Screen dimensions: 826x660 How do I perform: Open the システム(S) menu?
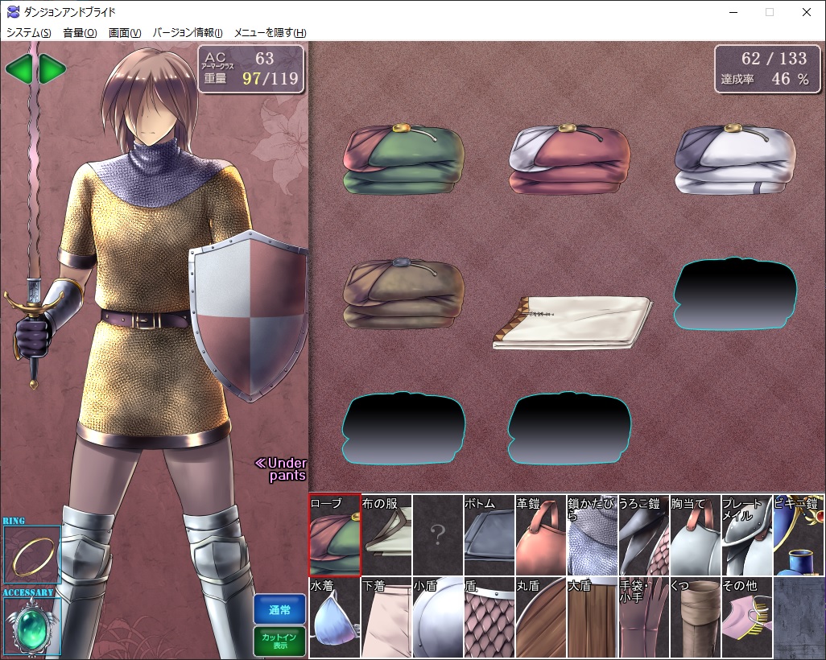28,33
